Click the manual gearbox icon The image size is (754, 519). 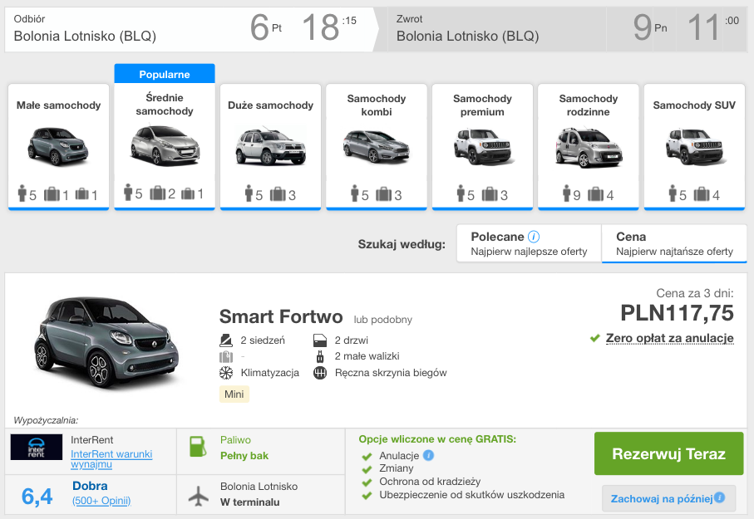click(x=320, y=373)
